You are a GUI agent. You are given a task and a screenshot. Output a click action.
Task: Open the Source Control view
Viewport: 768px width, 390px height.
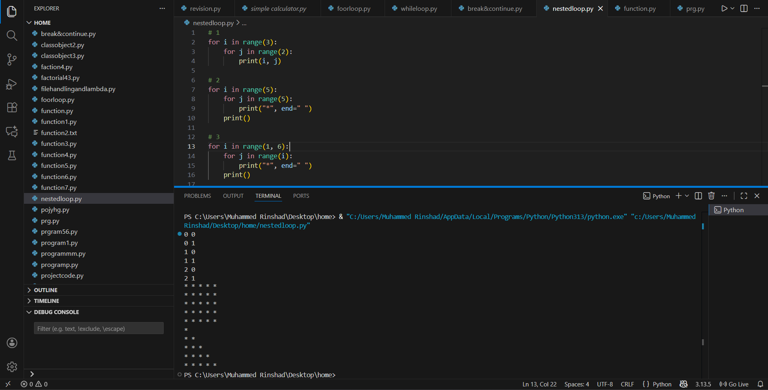click(x=12, y=60)
